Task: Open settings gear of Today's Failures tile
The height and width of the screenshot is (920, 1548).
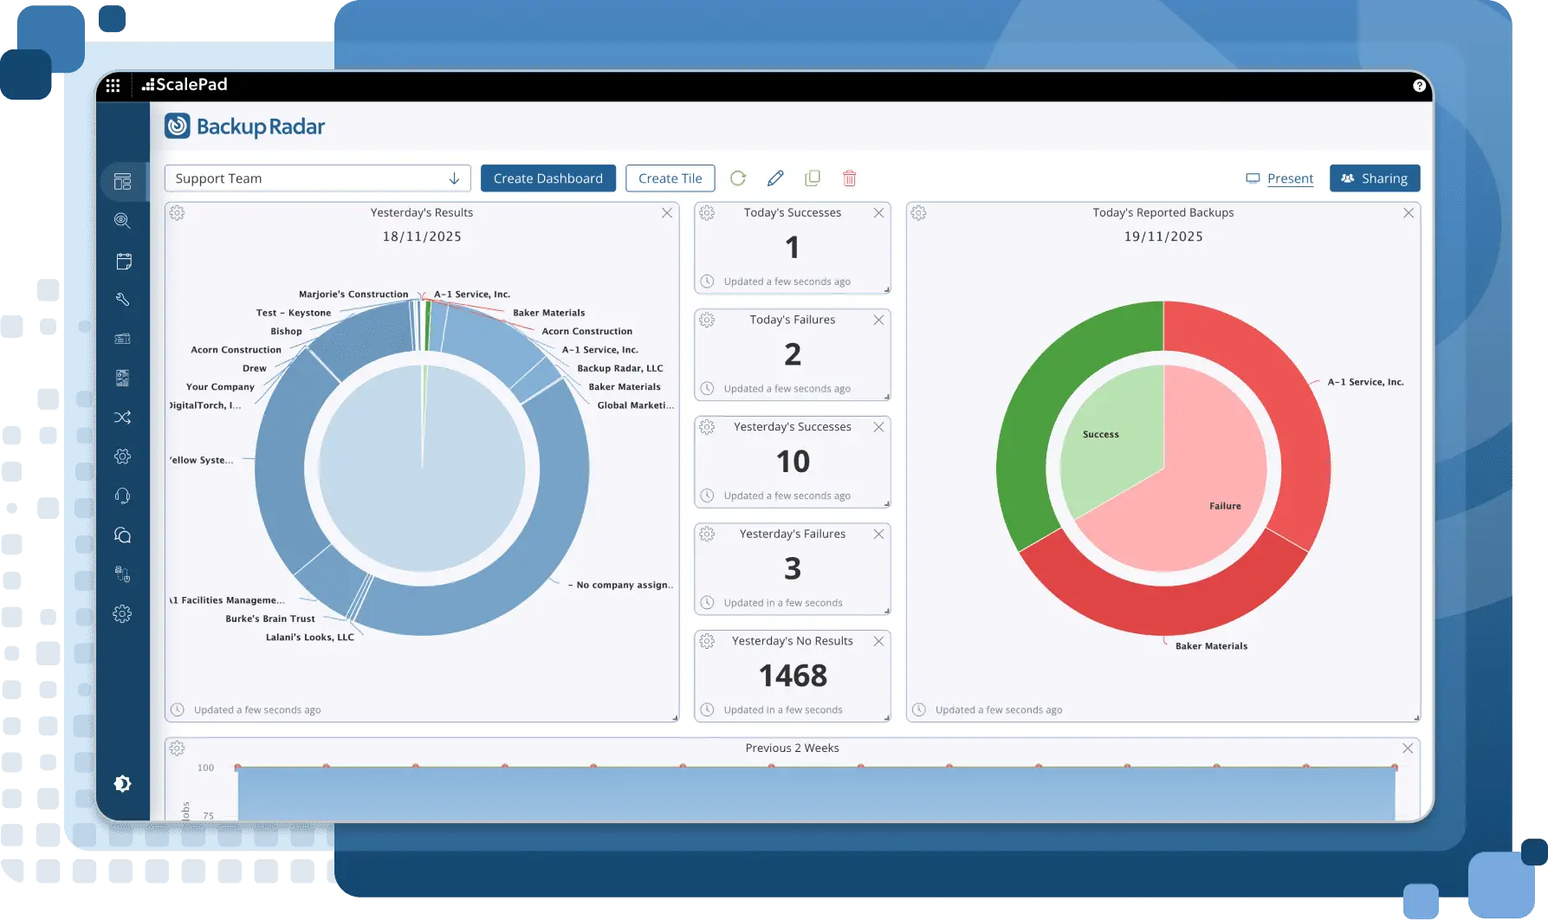Action: click(x=707, y=320)
